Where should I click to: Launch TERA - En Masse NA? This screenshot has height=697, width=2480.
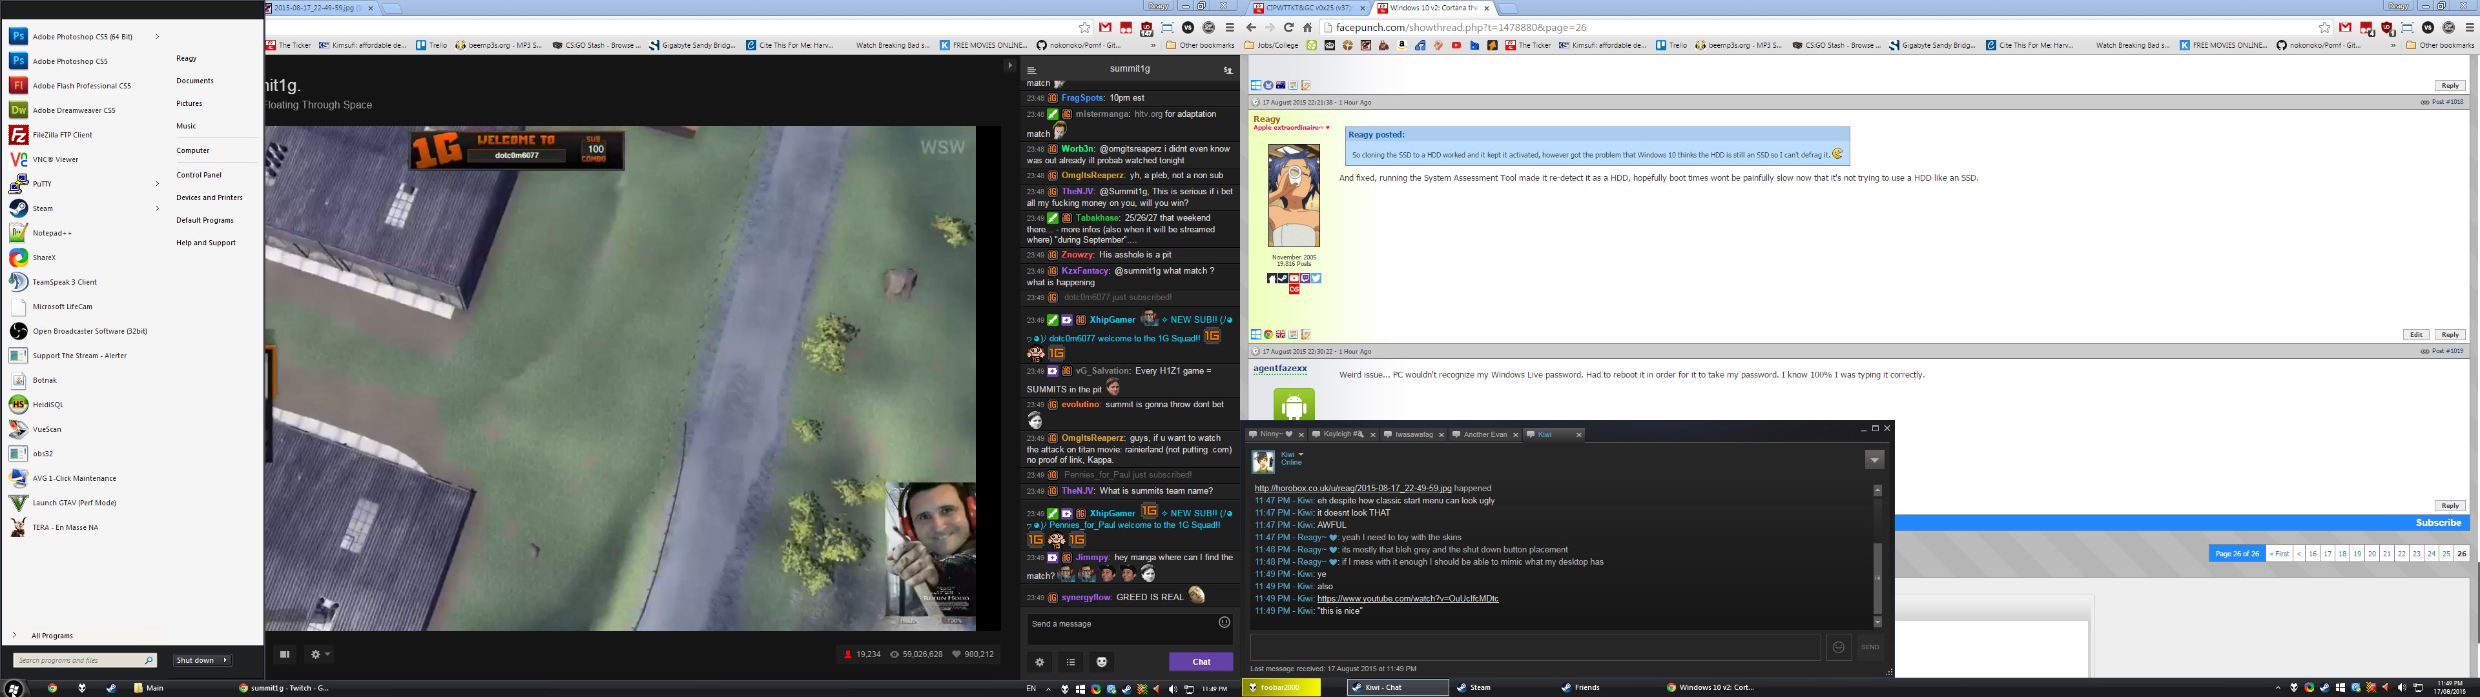(x=65, y=527)
